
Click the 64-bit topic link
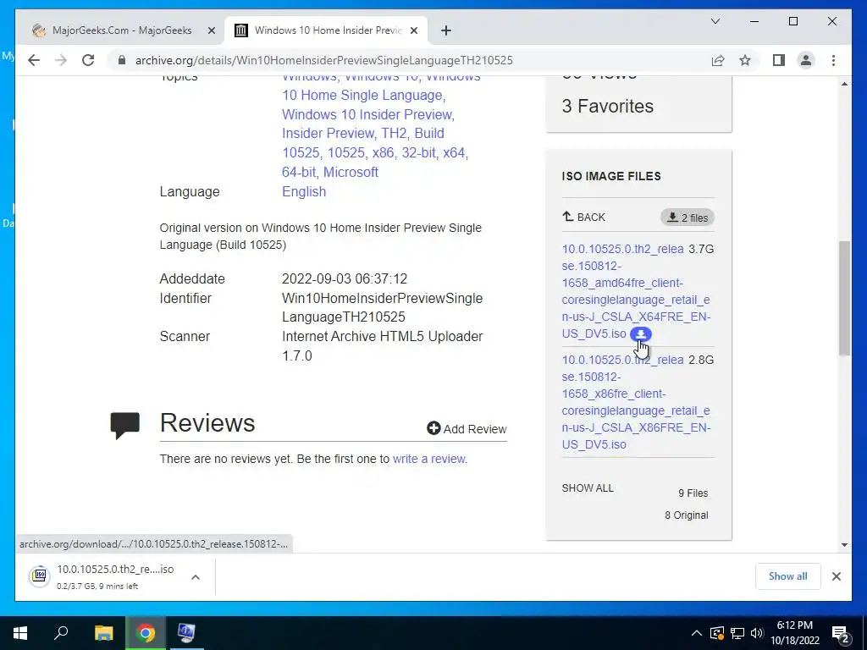(299, 173)
